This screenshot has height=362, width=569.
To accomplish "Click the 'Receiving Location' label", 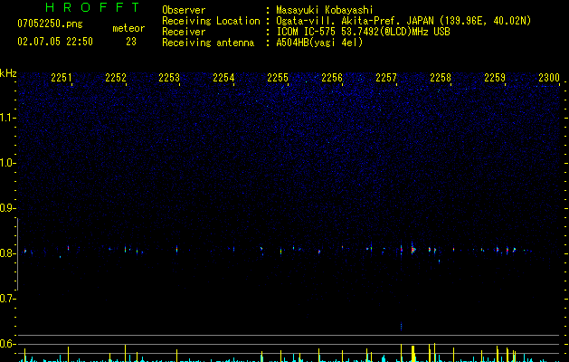I will [211, 21].
